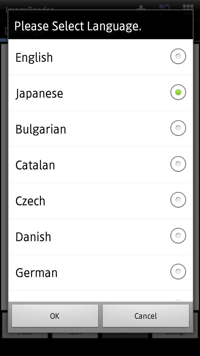The height and width of the screenshot is (356, 200).
Task: Tap the Japanese language row
Action: click(x=101, y=93)
